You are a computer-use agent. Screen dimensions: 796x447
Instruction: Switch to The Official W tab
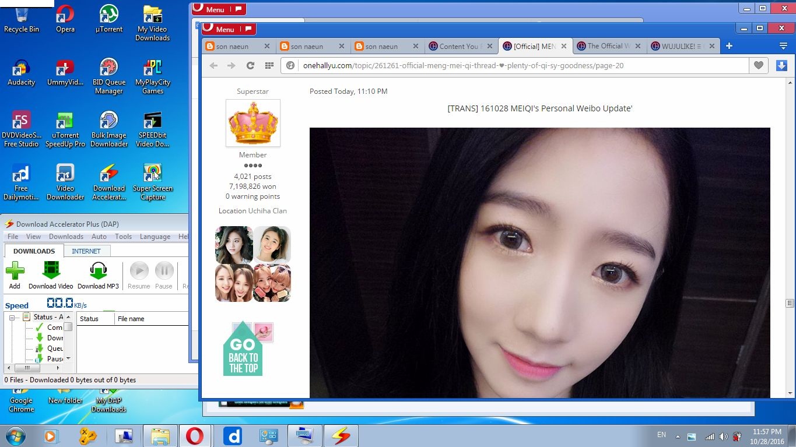608,46
